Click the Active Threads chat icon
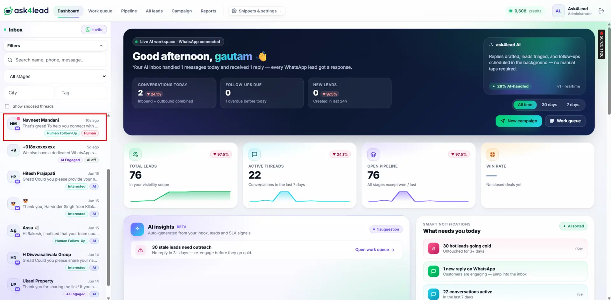Screen dimensions: 611x300 click(254, 154)
